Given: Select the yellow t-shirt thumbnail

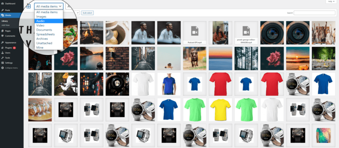Looking at the screenshot, I should [x=220, y=110].
